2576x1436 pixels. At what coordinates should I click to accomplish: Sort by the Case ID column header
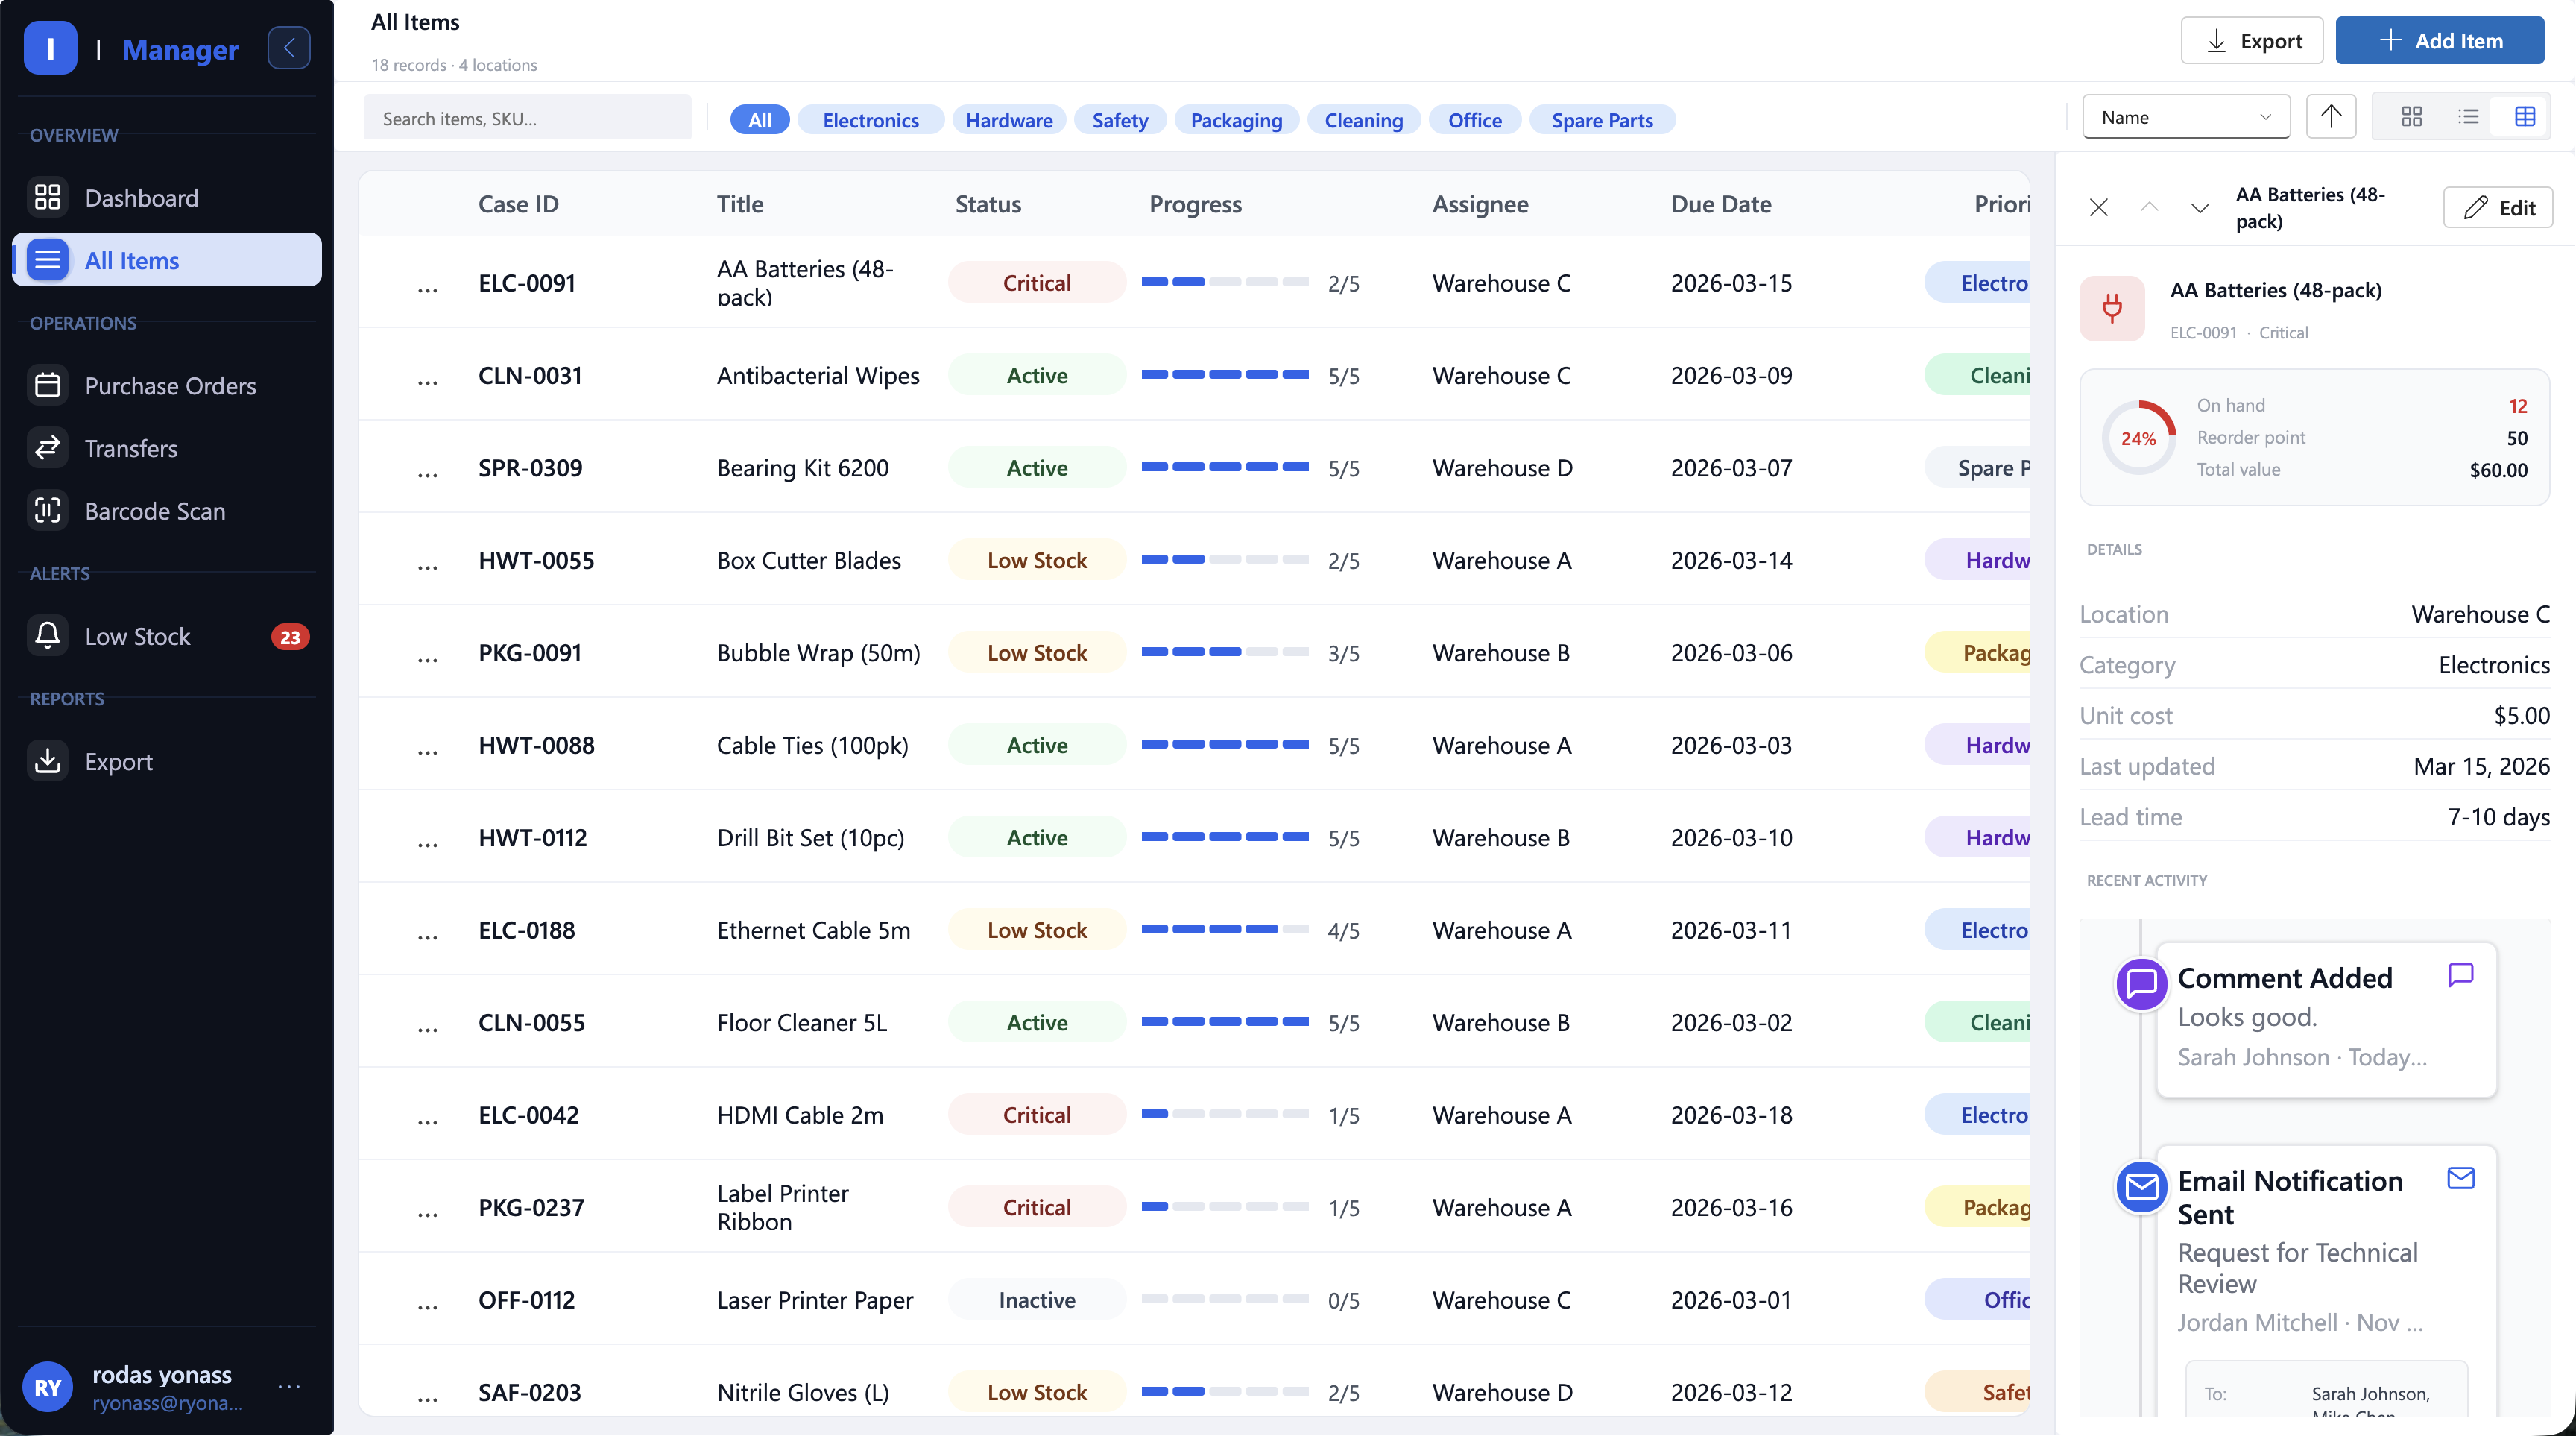(518, 204)
